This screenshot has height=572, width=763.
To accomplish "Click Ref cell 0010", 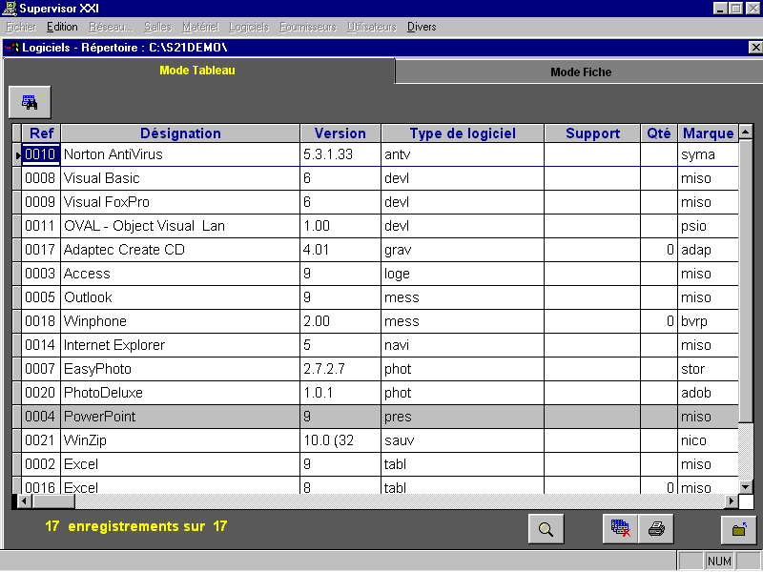I will tap(41, 154).
